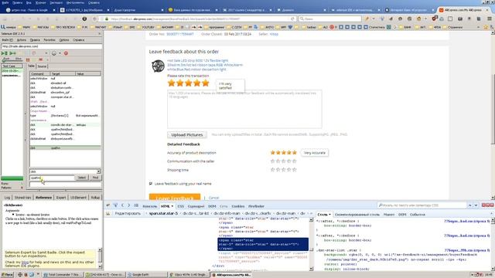The image size is (495, 278).
Task: Click the Firebug close panel red button
Action: [492, 205]
